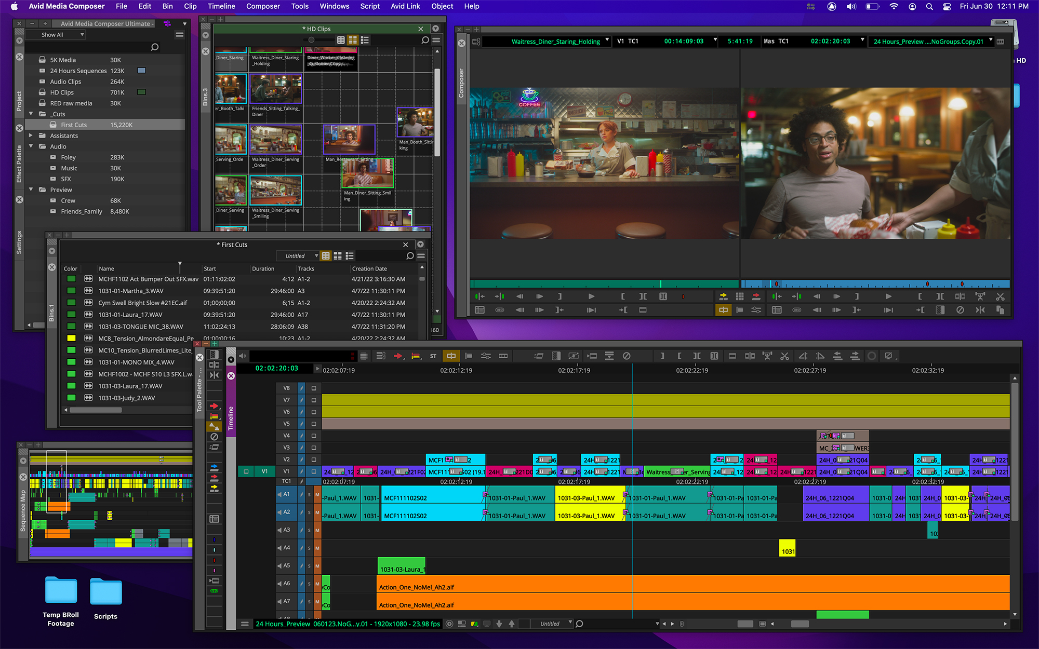Click the search magnifier in HD Clips bin
Screen dimensions: 1039x649
click(x=425, y=40)
